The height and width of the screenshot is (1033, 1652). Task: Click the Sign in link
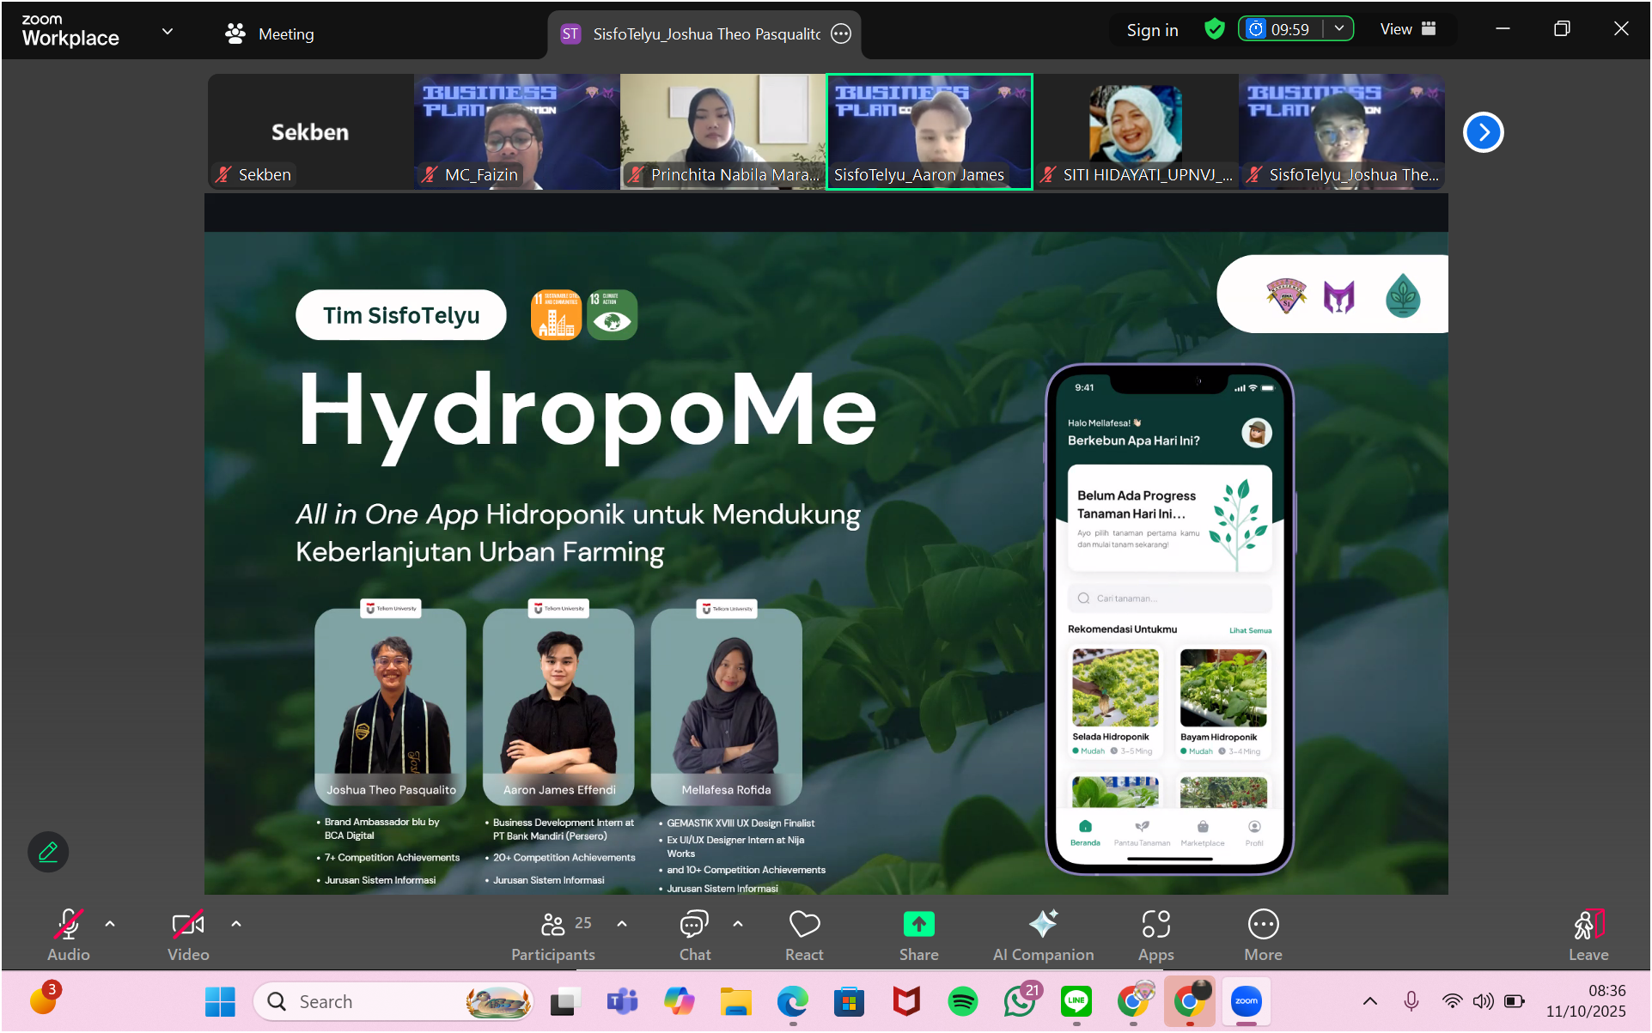click(x=1152, y=30)
